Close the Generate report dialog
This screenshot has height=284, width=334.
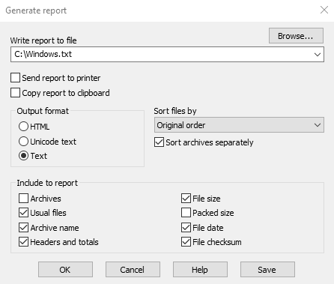pos(324,10)
